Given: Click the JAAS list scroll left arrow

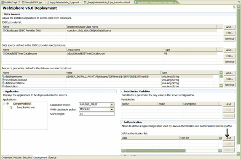Looking at the screenshot, I should point(123,150).
